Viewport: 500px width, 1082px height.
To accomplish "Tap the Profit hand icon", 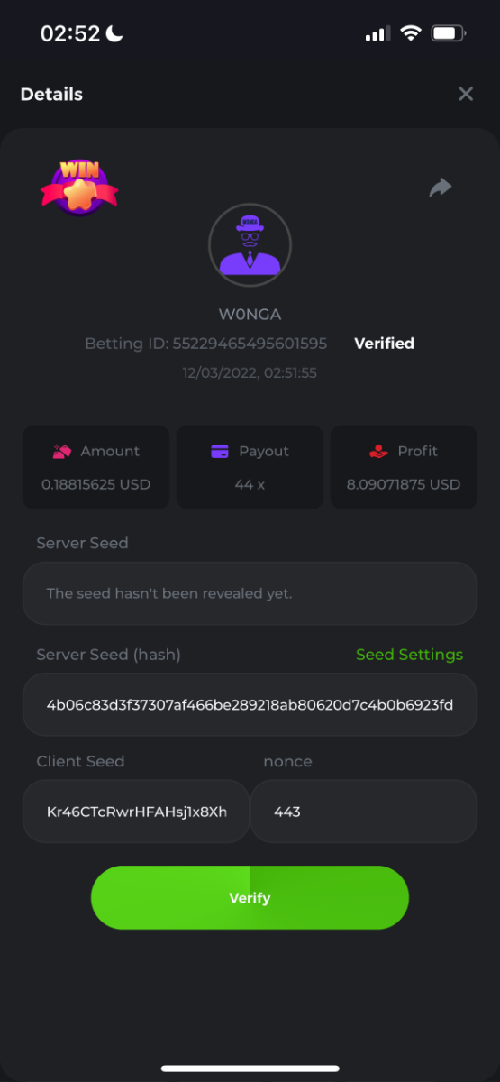I will [379, 451].
